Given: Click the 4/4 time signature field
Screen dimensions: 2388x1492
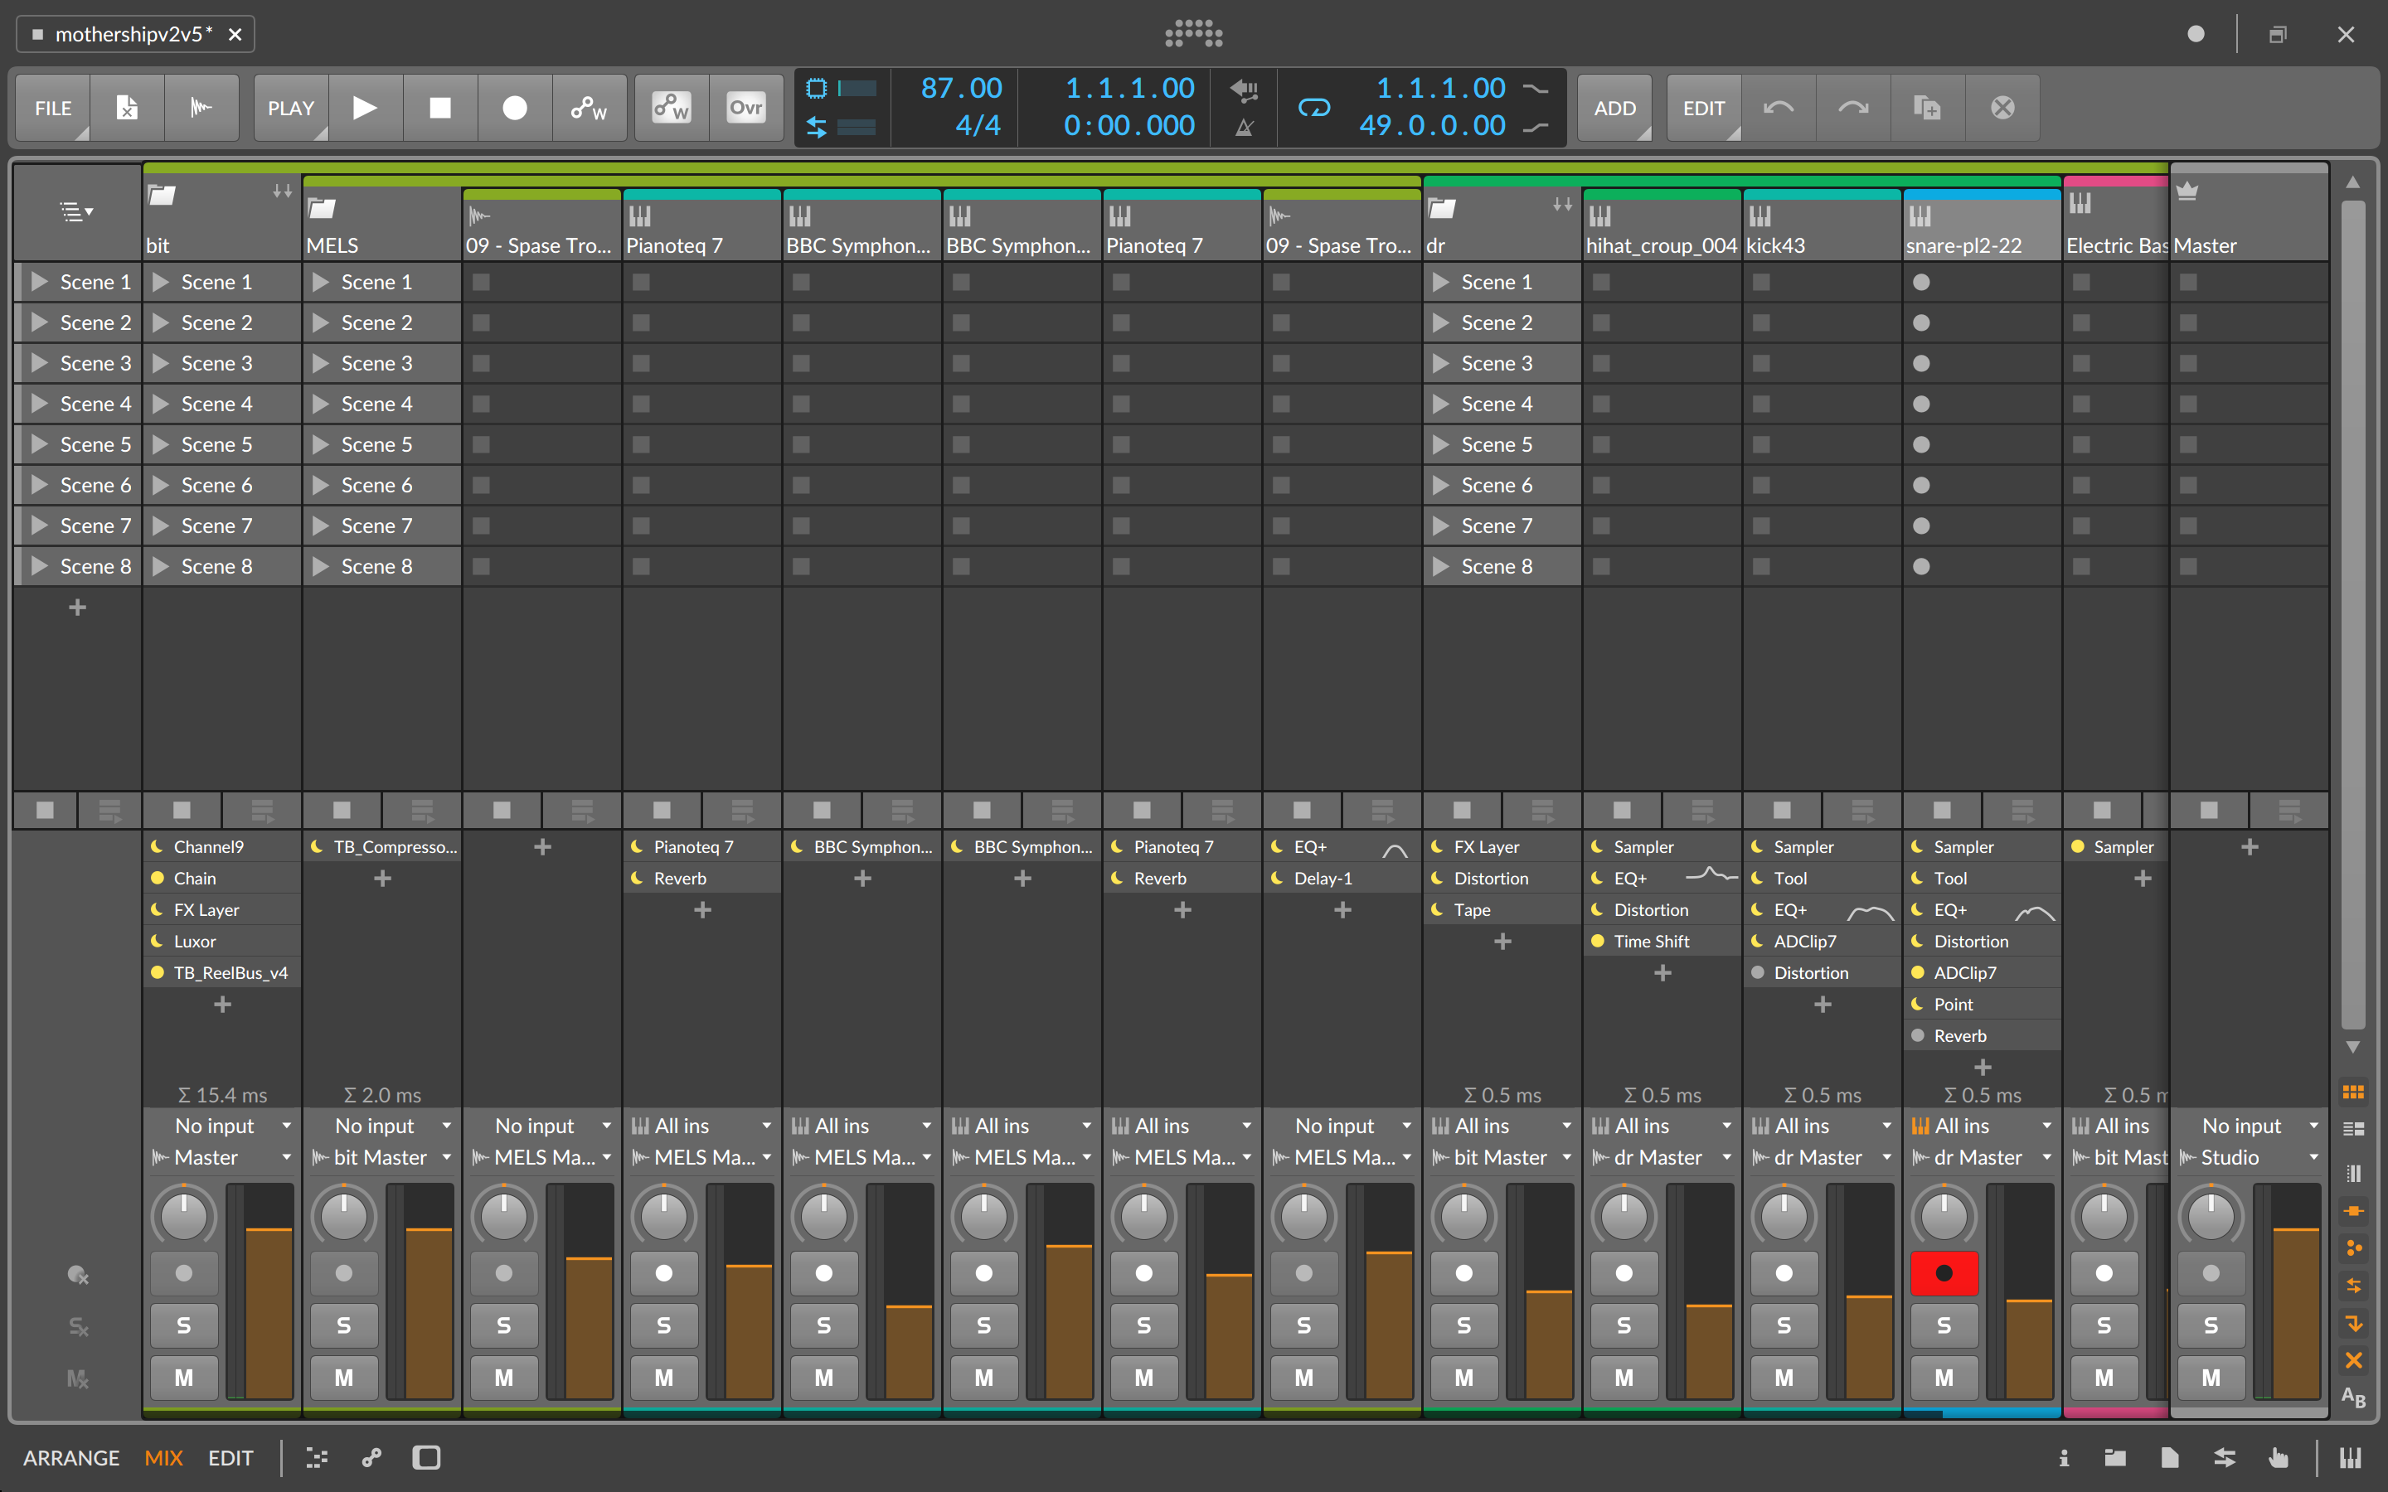Looking at the screenshot, I should coord(977,125).
